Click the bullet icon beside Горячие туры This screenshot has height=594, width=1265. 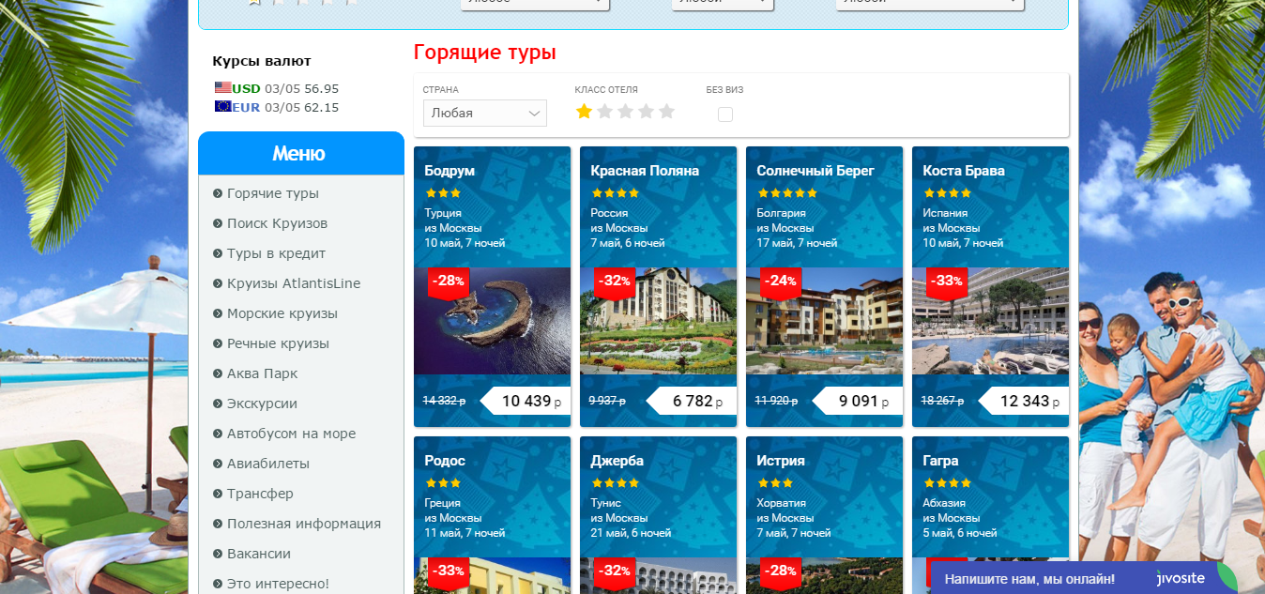[218, 193]
